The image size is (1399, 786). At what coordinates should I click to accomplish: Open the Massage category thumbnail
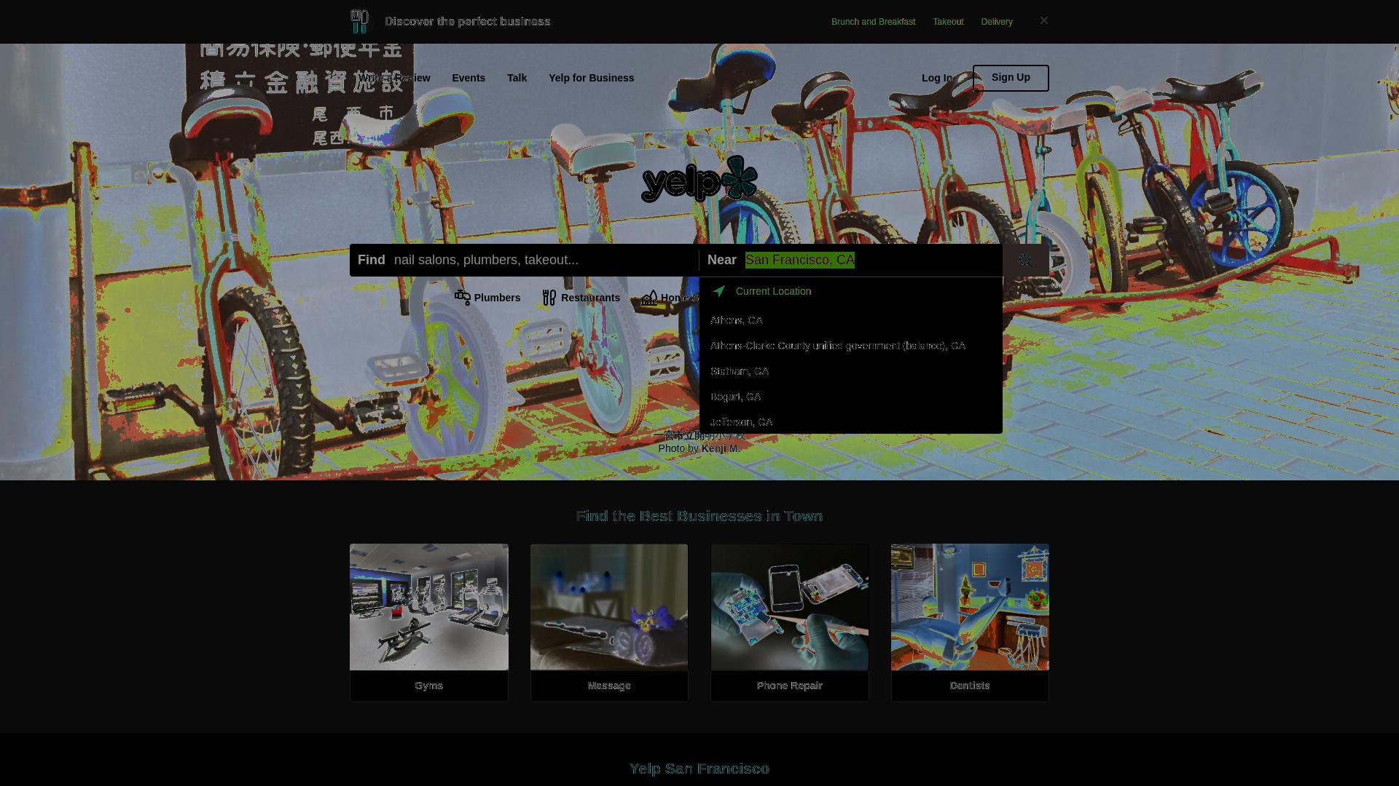pos(609,607)
